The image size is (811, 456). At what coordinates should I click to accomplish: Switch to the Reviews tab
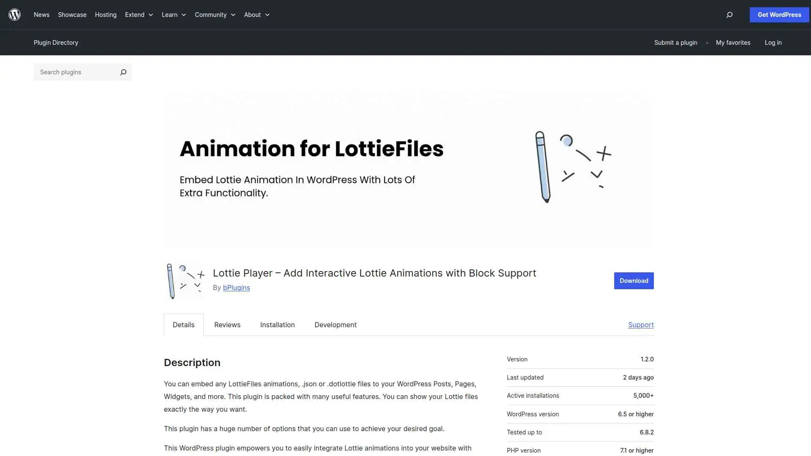[x=227, y=325]
